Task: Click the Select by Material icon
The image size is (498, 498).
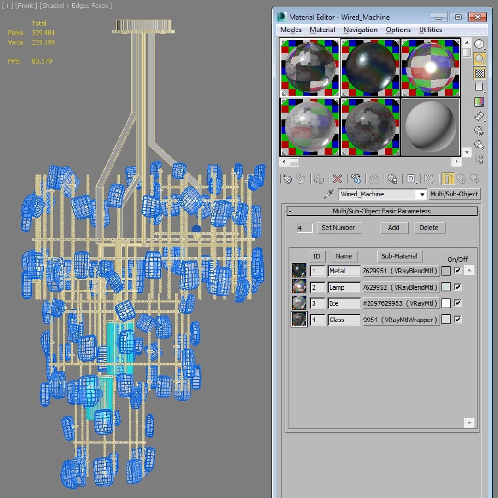Action: (x=479, y=145)
